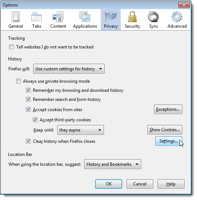Select the Privacy mask icon
Screen dimensions: 197x200
point(111,16)
